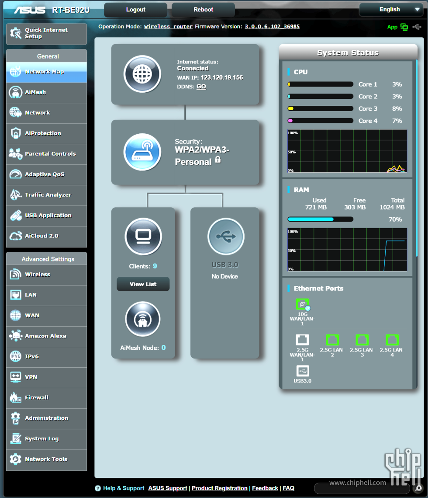Screen dimensions: 428x498
Task: Click the App link in header
Action: [393, 27]
